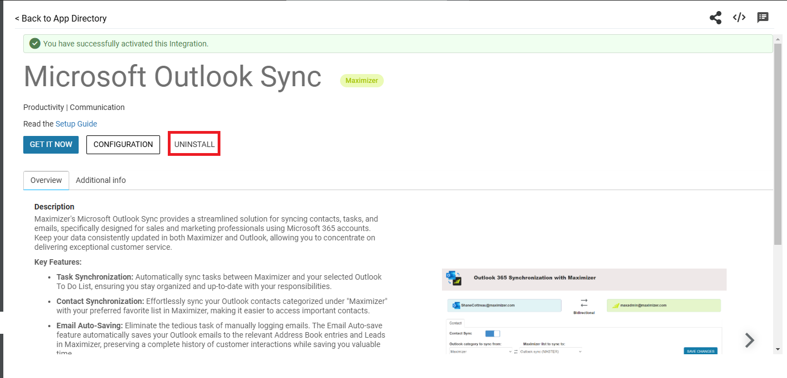Click the share icon in the header
The image size is (787, 378).
(716, 18)
